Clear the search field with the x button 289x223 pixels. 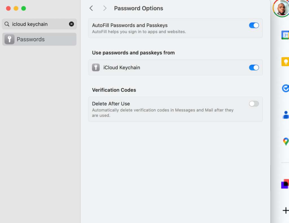click(71, 24)
